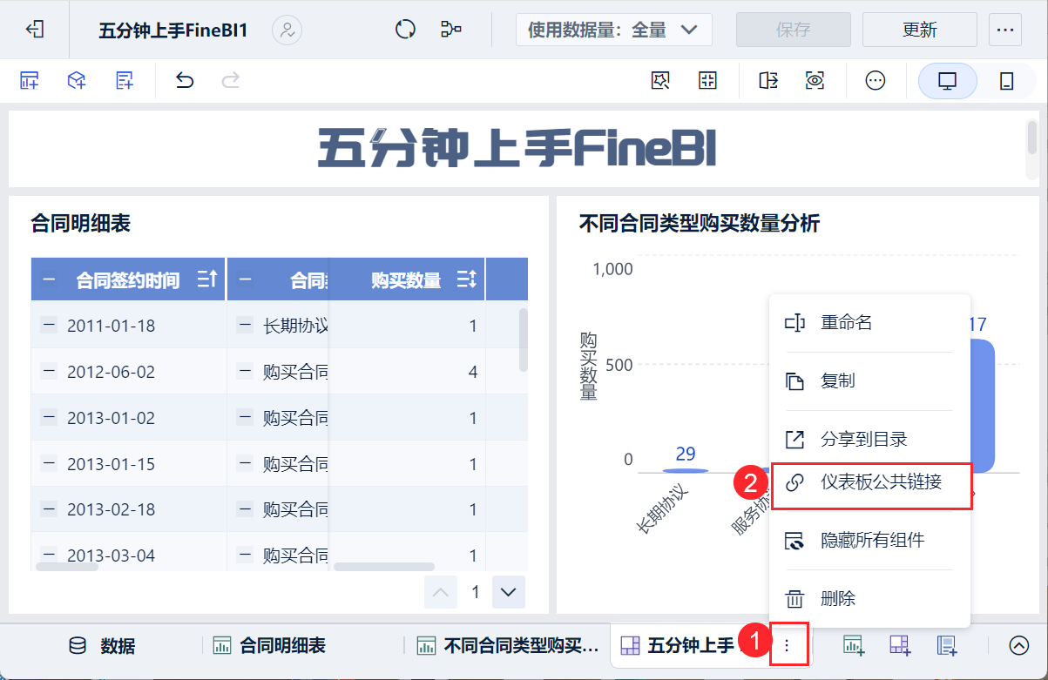1048x680 pixels.
Task: Add a new component chart icon
Action: 853,645
